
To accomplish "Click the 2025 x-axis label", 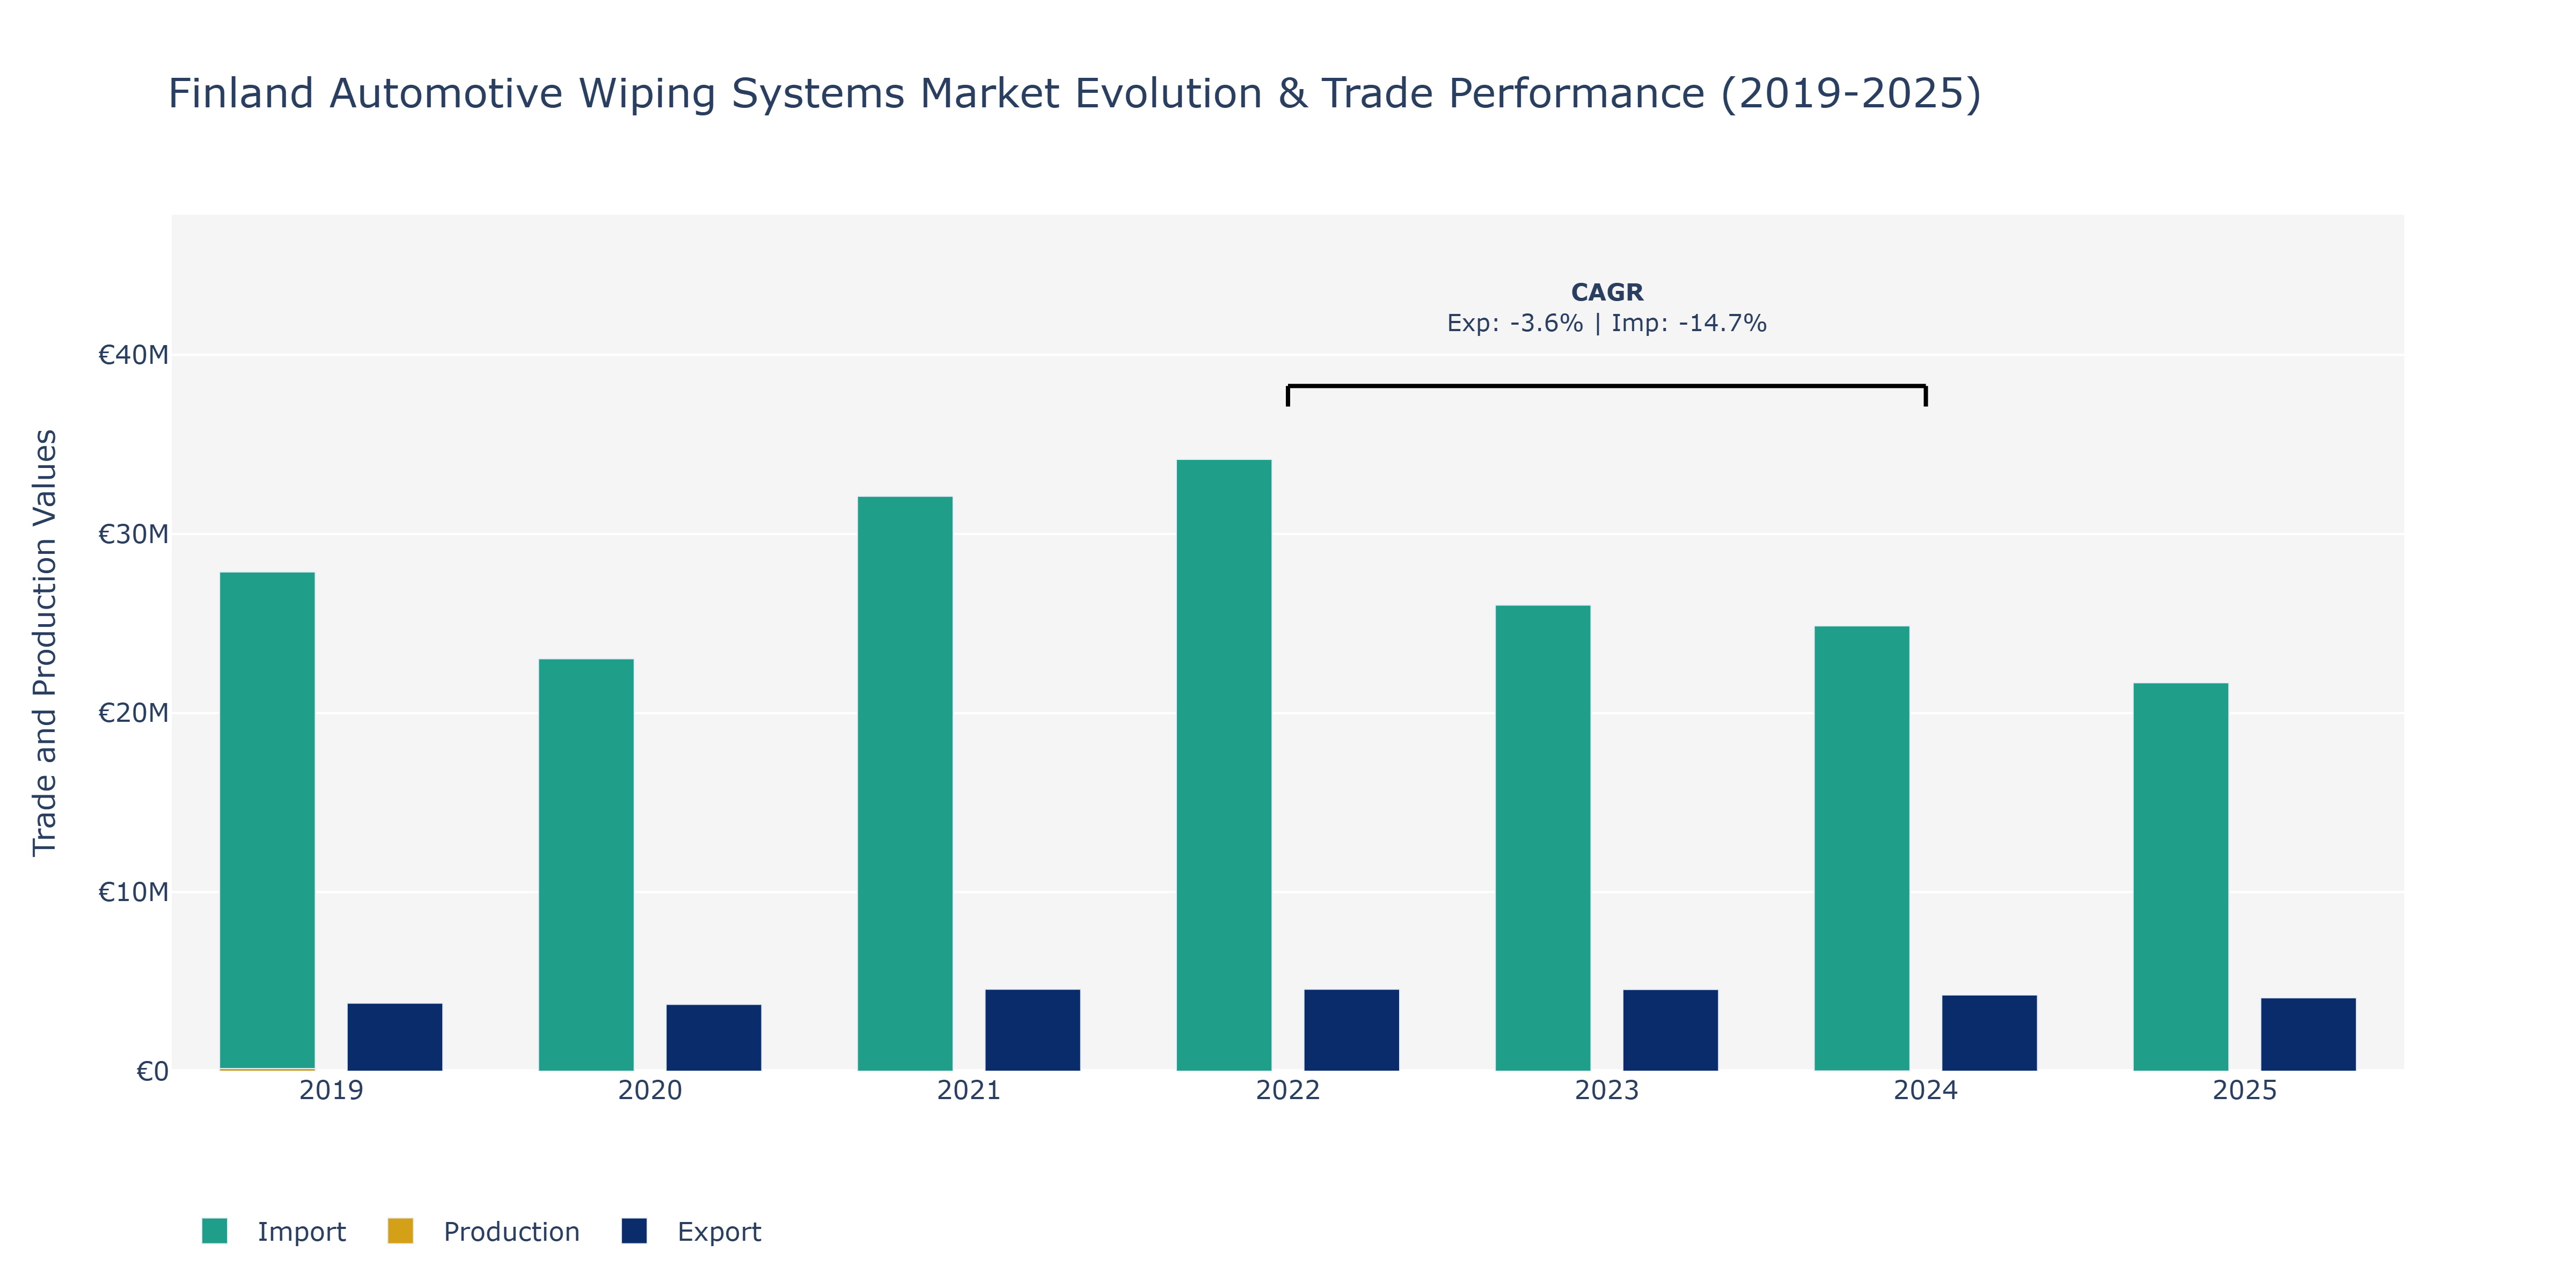I will pyautogui.click(x=2245, y=1090).
